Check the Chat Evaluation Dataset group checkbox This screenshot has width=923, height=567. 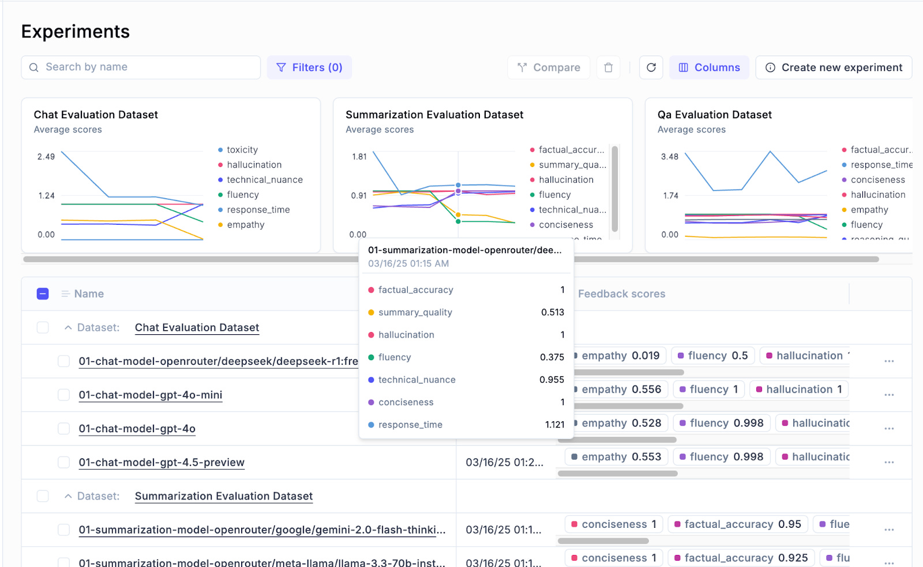[43, 327]
